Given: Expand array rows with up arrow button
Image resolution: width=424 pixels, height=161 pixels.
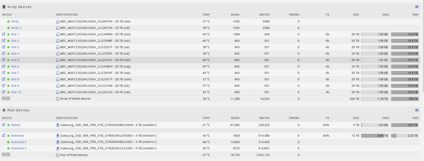Looking at the screenshot, I should point(8,98).
